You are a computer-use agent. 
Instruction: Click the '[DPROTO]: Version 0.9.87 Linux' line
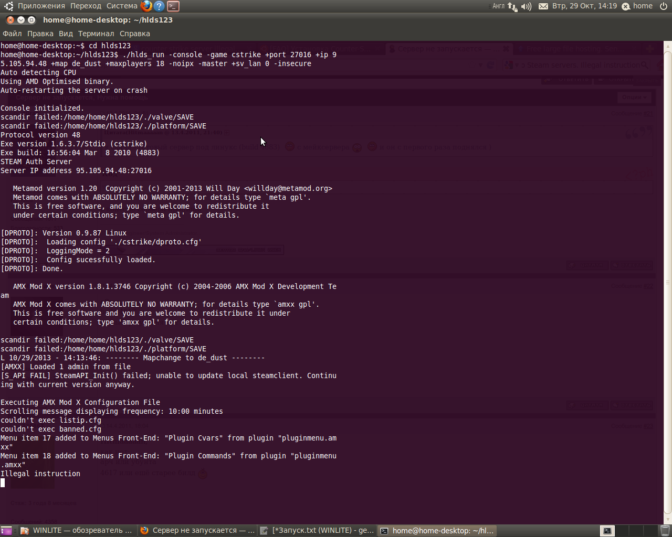(64, 233)
